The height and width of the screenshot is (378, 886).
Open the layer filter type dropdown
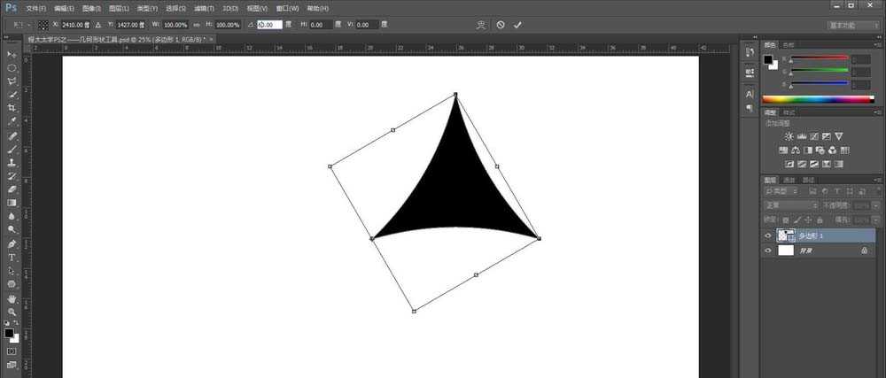click(x=779, y=192)
